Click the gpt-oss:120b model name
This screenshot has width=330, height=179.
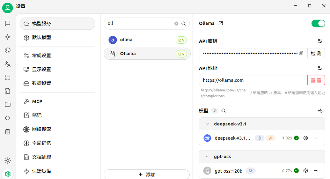(229, 171)
